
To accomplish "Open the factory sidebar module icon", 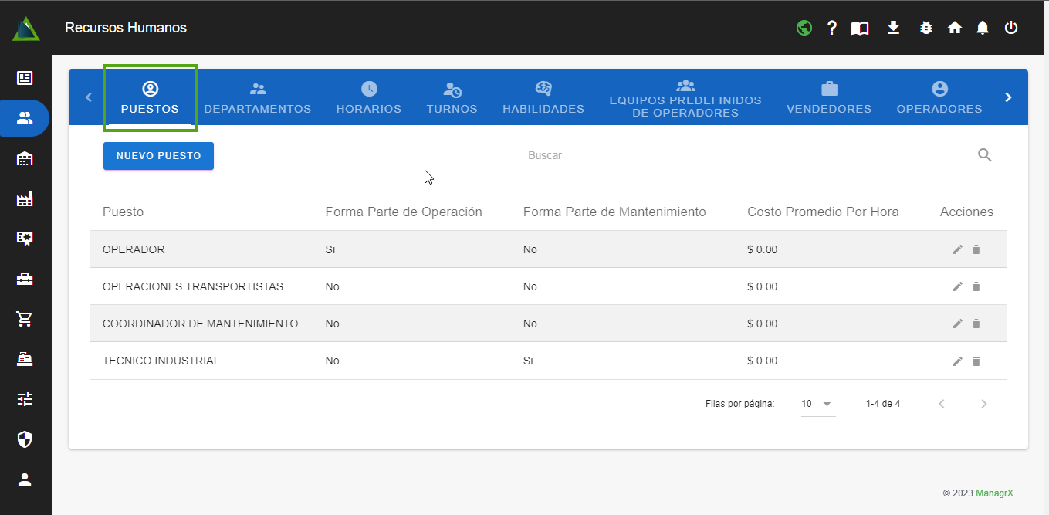I will tap(25, 199).
